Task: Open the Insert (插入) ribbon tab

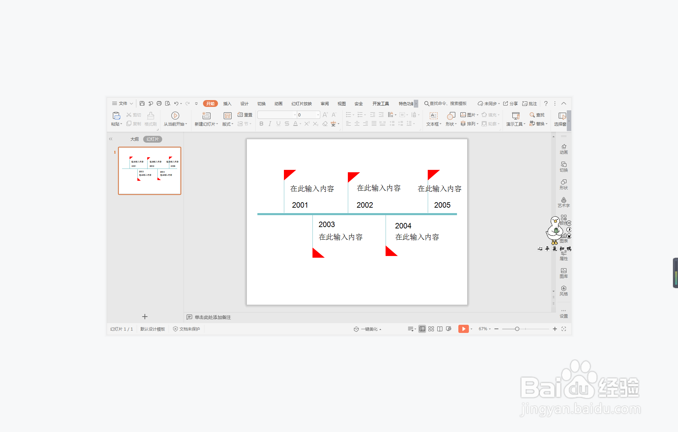Action: tap(227, 103)
